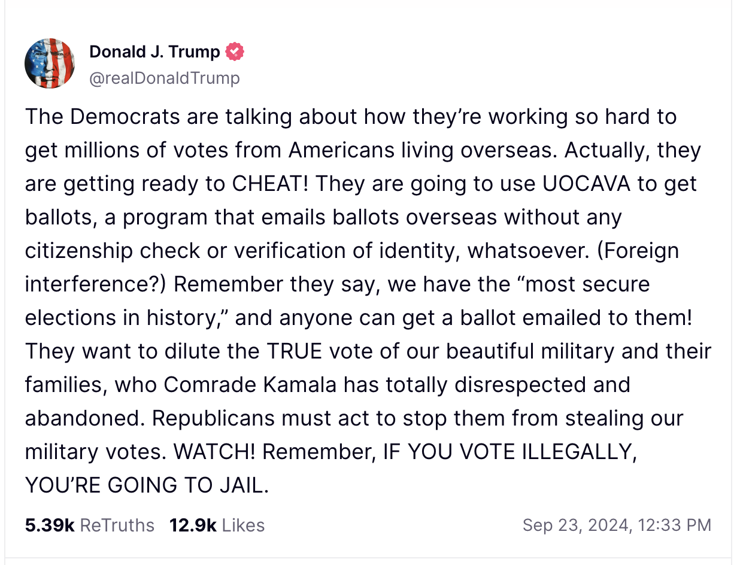This screenshot has width=740, height=565.
Task: Click the Likes label
Action: pyautogui.click(x=243, y=525)
